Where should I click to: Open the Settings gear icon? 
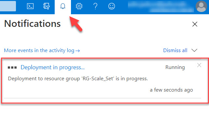[x=79, y=6]
